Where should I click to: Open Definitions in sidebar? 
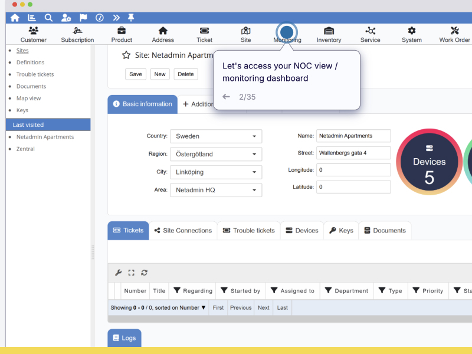(30, 63)
